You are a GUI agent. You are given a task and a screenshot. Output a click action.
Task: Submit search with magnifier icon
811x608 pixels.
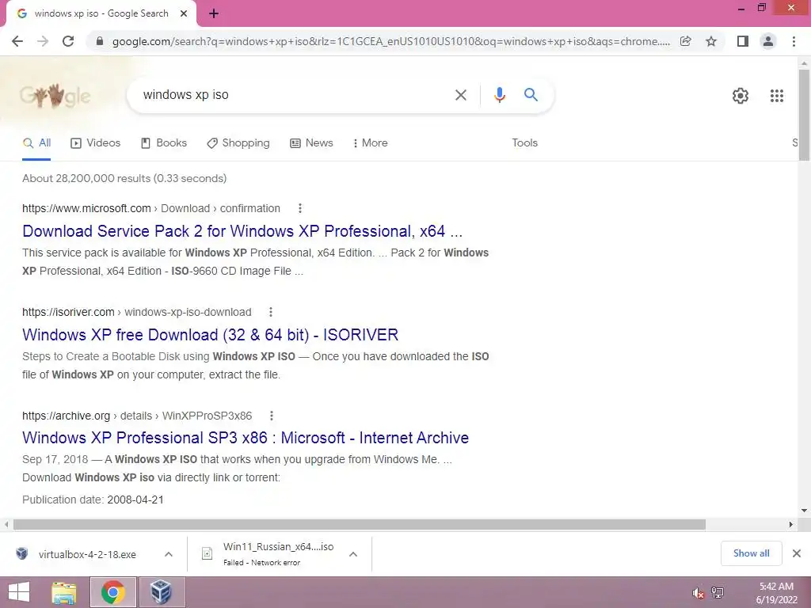click(531, 95)
